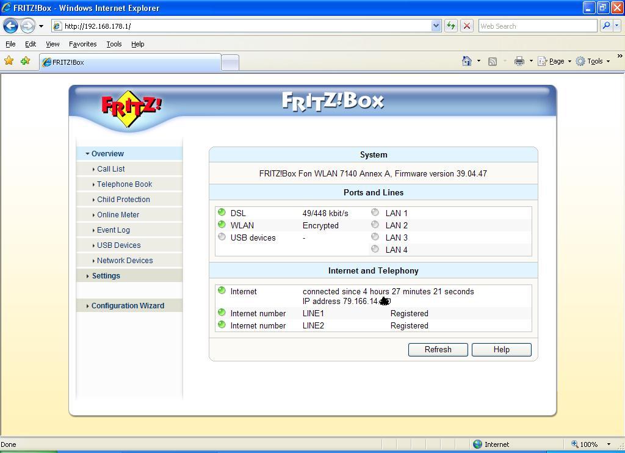Select the FRITZ!Box browser tab
625x453 pixels.
coord(130,62)
